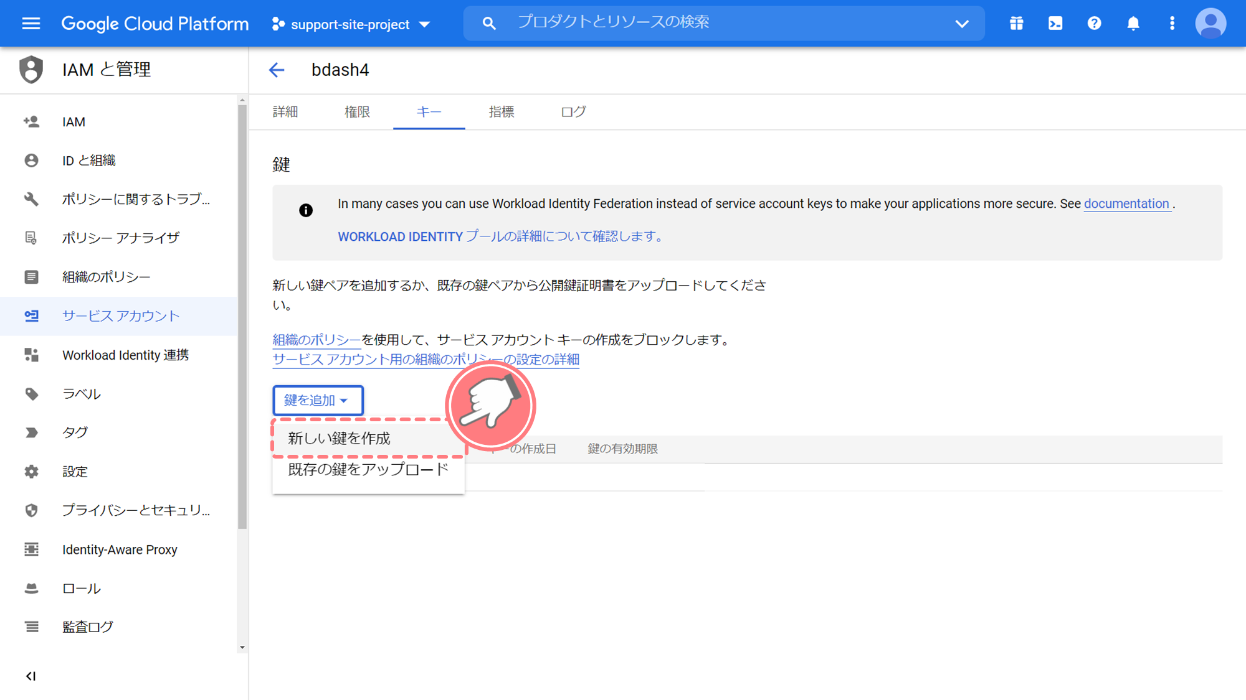Screen dimensions: 1246x700
Task: Open Identity-Aware Proxy in the sidebar
Action: click(118, 549)
